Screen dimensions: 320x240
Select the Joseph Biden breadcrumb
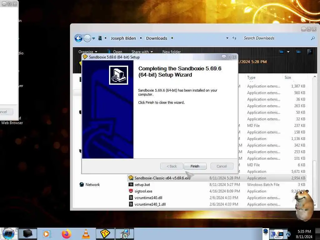(123, 38)
